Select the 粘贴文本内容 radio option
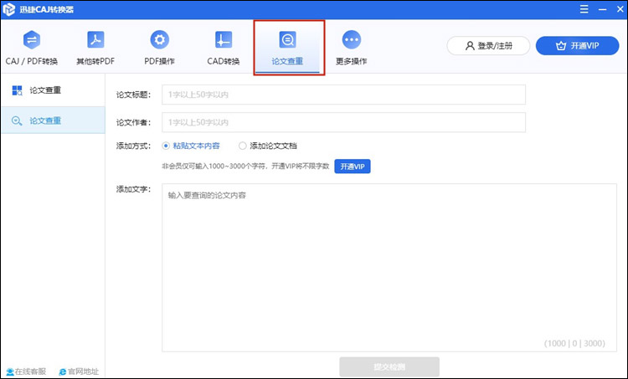Screen dimensions: 628x379 click(x=191, y=146)
